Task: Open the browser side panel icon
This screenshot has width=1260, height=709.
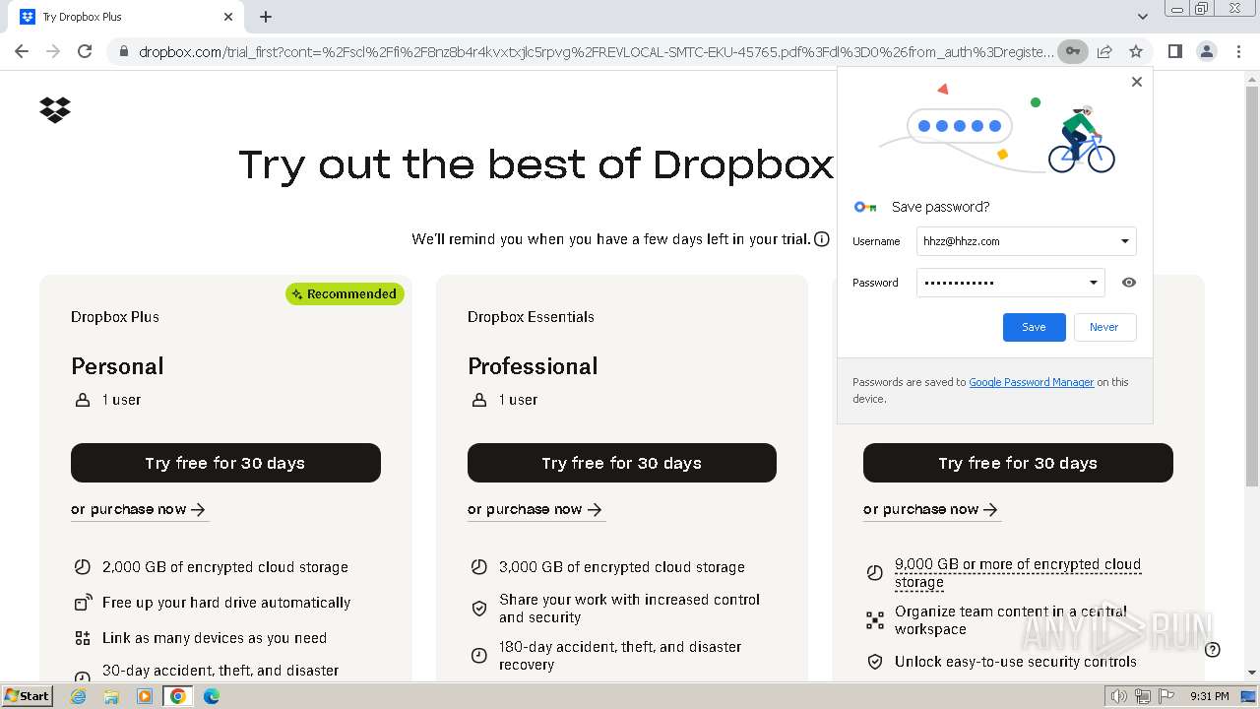Action: [x=1175, y=51]
